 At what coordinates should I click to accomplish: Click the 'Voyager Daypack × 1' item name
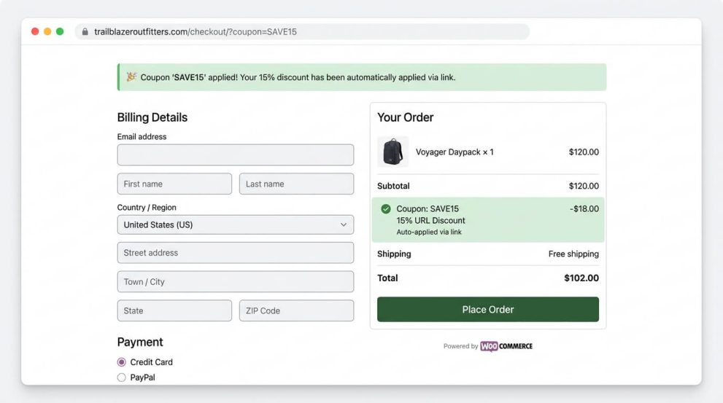(x=455, y=152)
